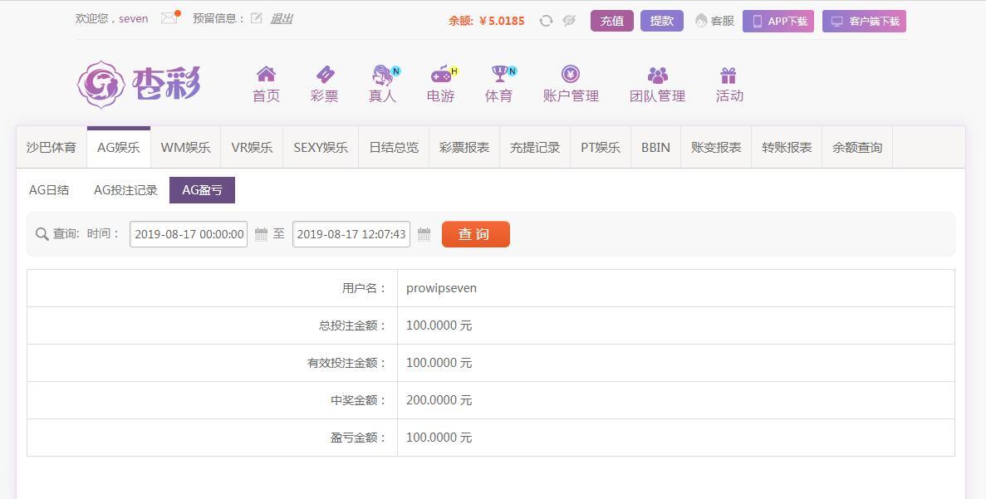The width and height of the screenshot is (986, 499).
Task: Switch to the SEXY娱乐 tab
Action: point(321,148)
